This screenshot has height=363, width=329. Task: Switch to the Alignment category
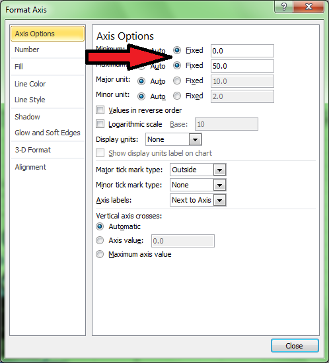point(48,167)
